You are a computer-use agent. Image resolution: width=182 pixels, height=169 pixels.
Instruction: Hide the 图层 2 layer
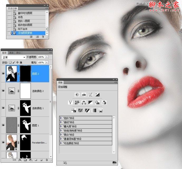tap(3, 74)
